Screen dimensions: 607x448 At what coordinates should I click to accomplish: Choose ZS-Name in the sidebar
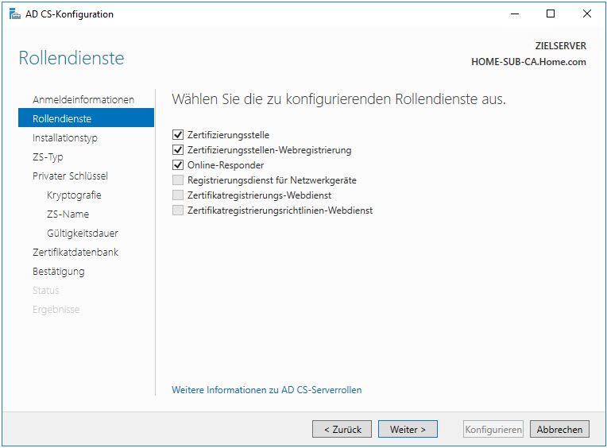68,214
